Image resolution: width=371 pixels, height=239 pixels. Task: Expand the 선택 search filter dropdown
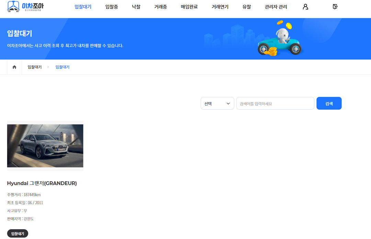tap(217, 104)
